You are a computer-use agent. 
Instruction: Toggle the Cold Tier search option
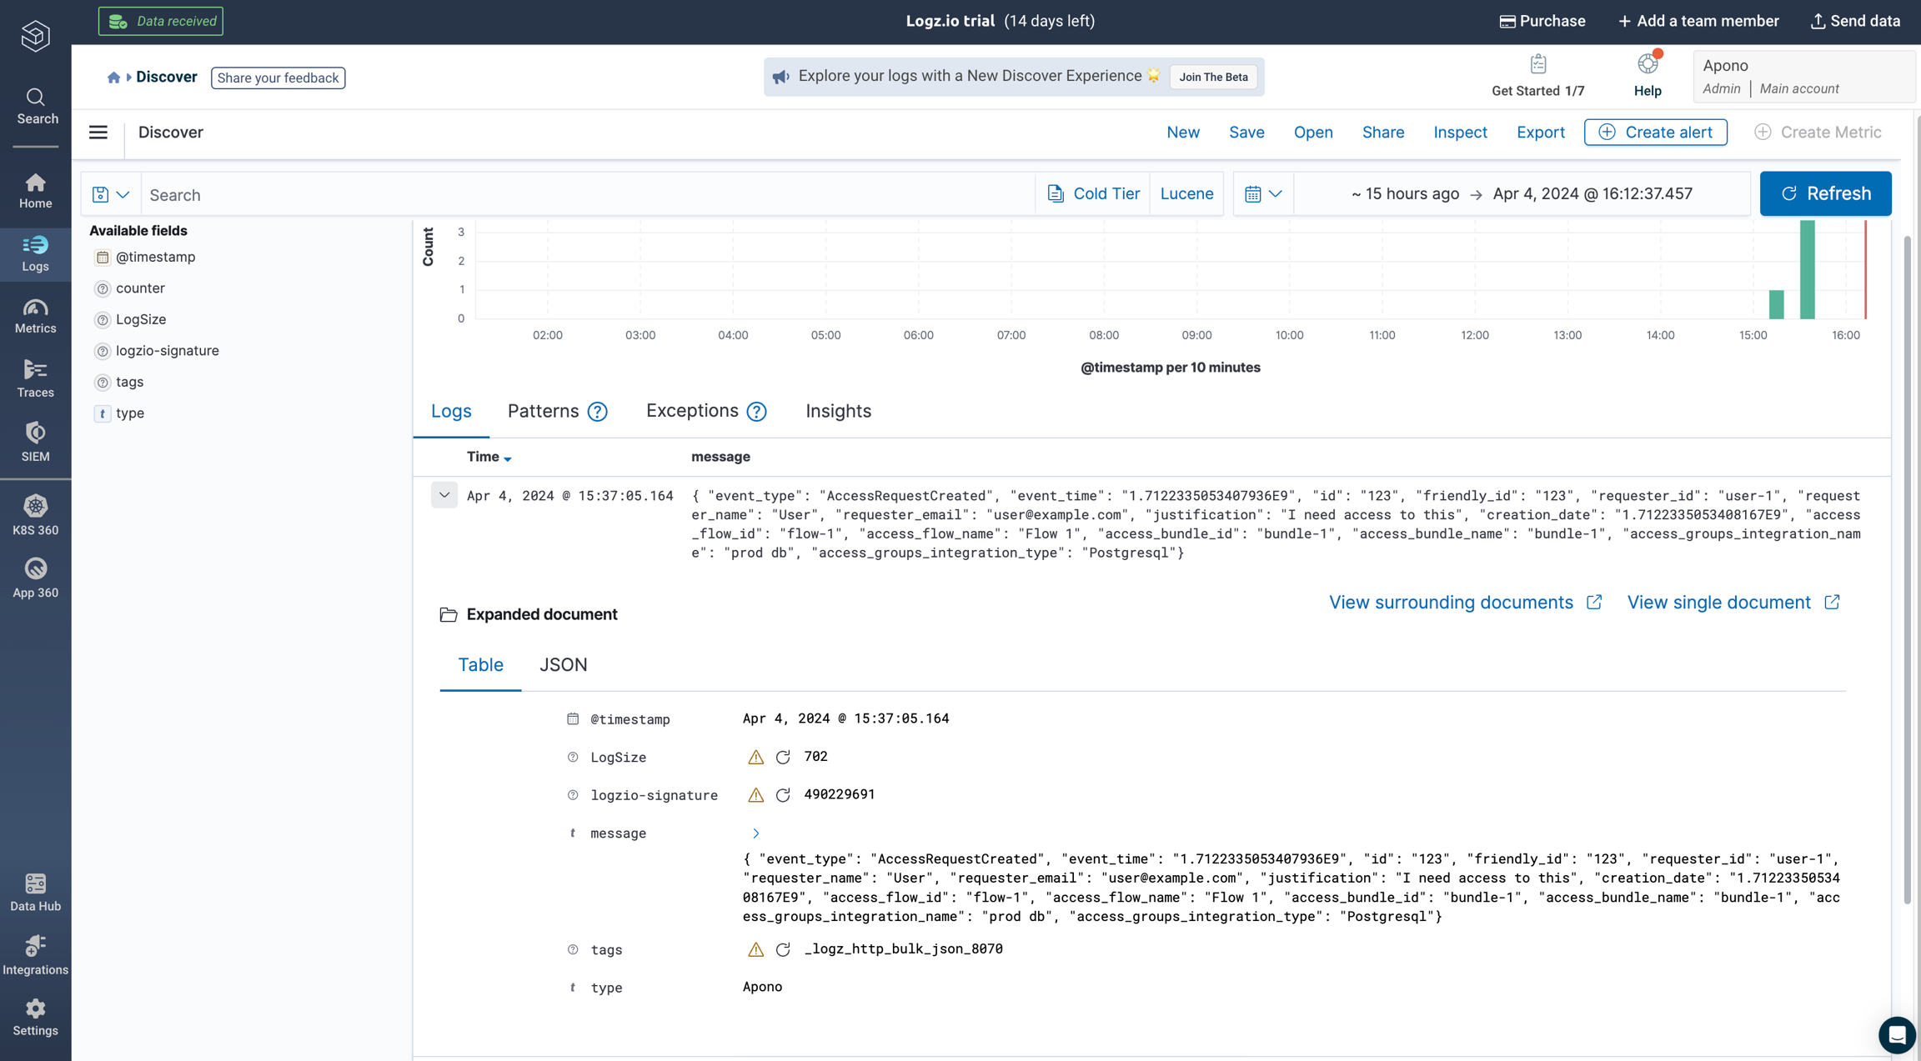[x=1093, y=193]
